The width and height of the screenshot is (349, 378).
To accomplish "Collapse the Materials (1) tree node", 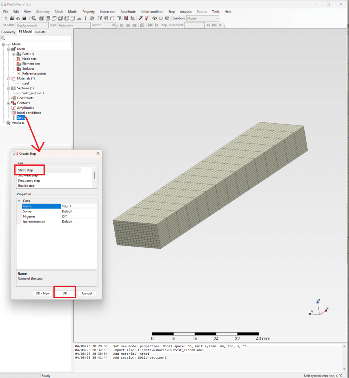I will [9, 79].
